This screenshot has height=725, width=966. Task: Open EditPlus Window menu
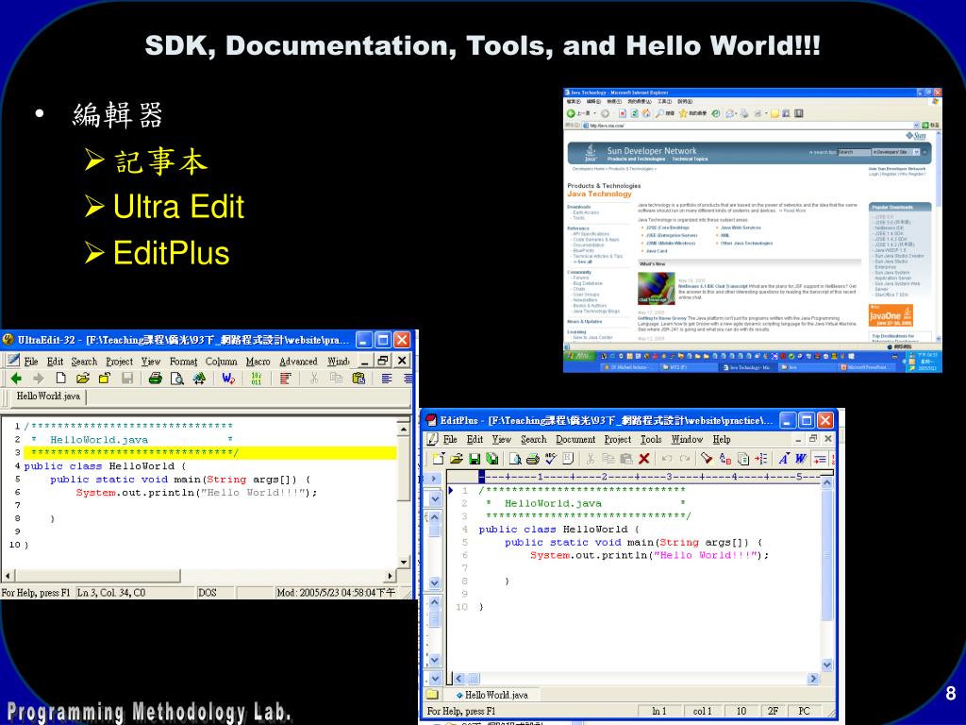tap(687, 439)
